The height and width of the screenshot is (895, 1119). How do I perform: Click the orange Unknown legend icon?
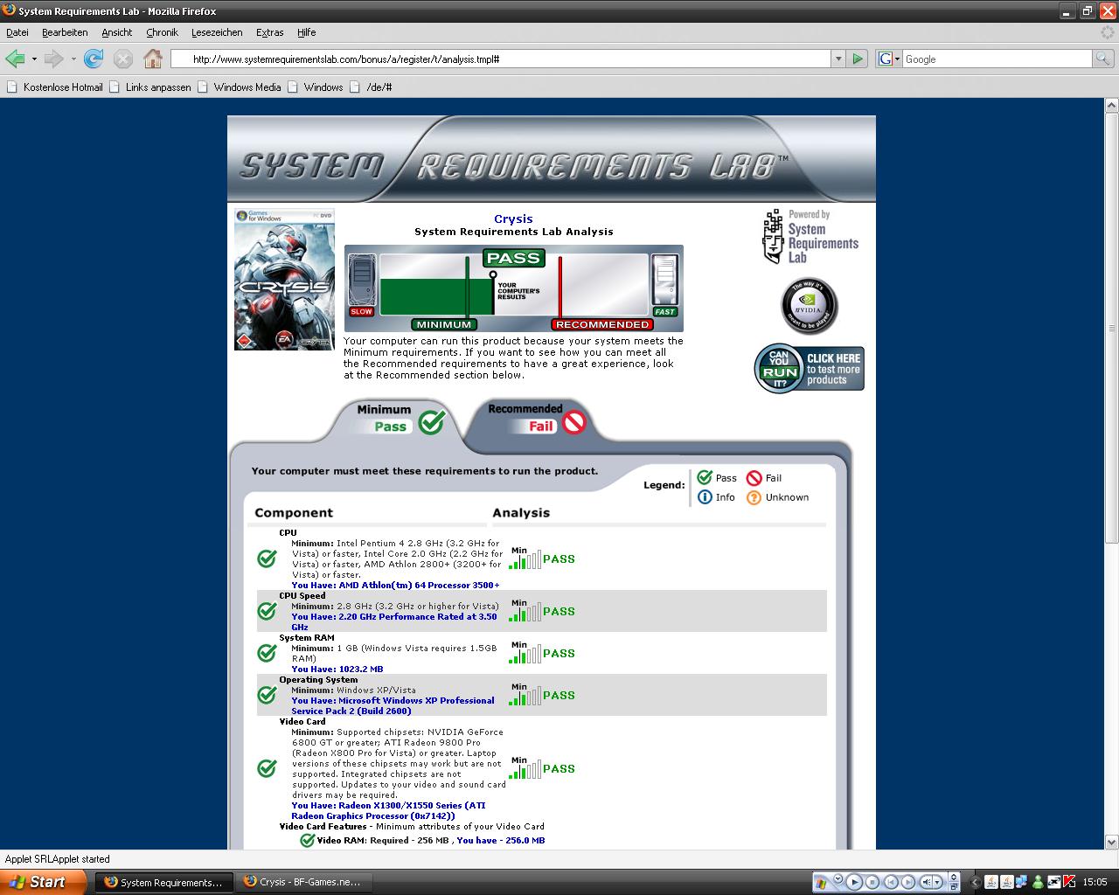(754, 496)
